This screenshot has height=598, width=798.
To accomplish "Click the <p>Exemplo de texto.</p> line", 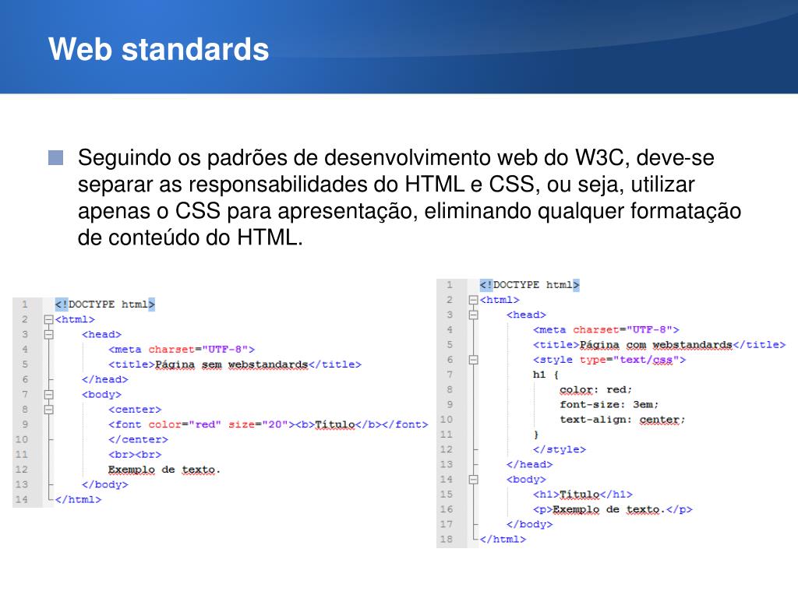I will coord(613,509).
